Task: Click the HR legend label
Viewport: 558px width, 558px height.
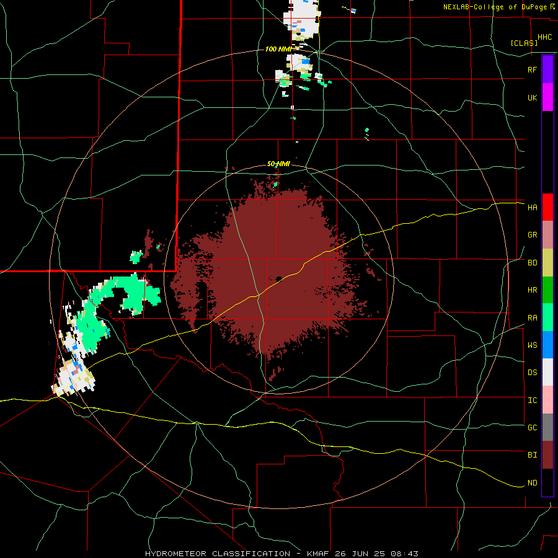Action: pos(532,290)
